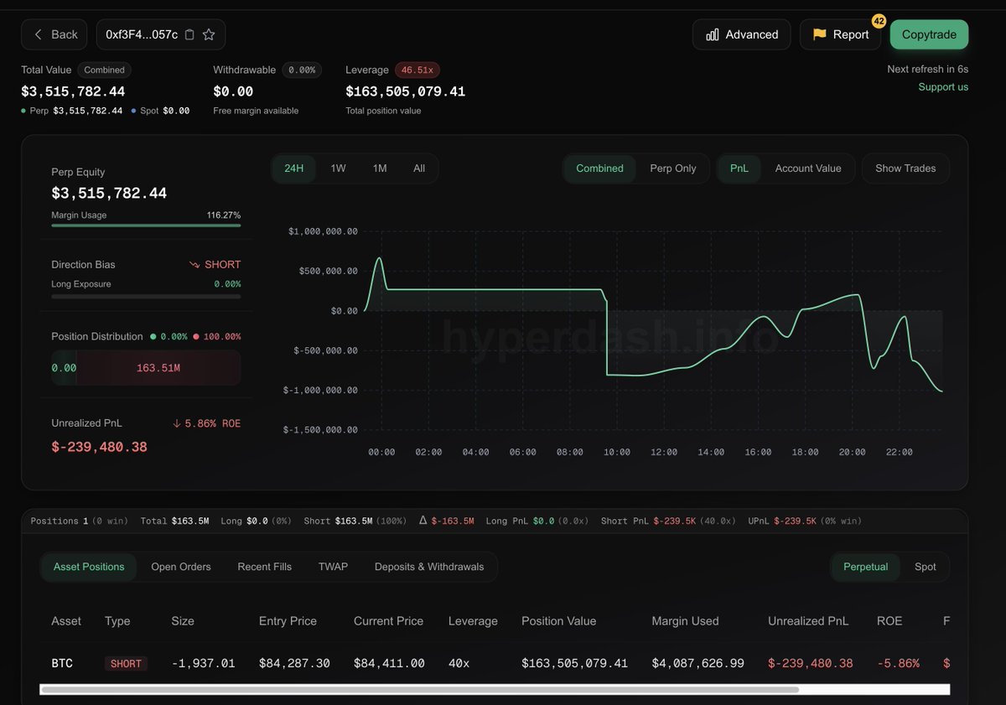1006x705 pixels.
Task: Click the 42 notification badge on Report
Action: [x=879, y=21]
